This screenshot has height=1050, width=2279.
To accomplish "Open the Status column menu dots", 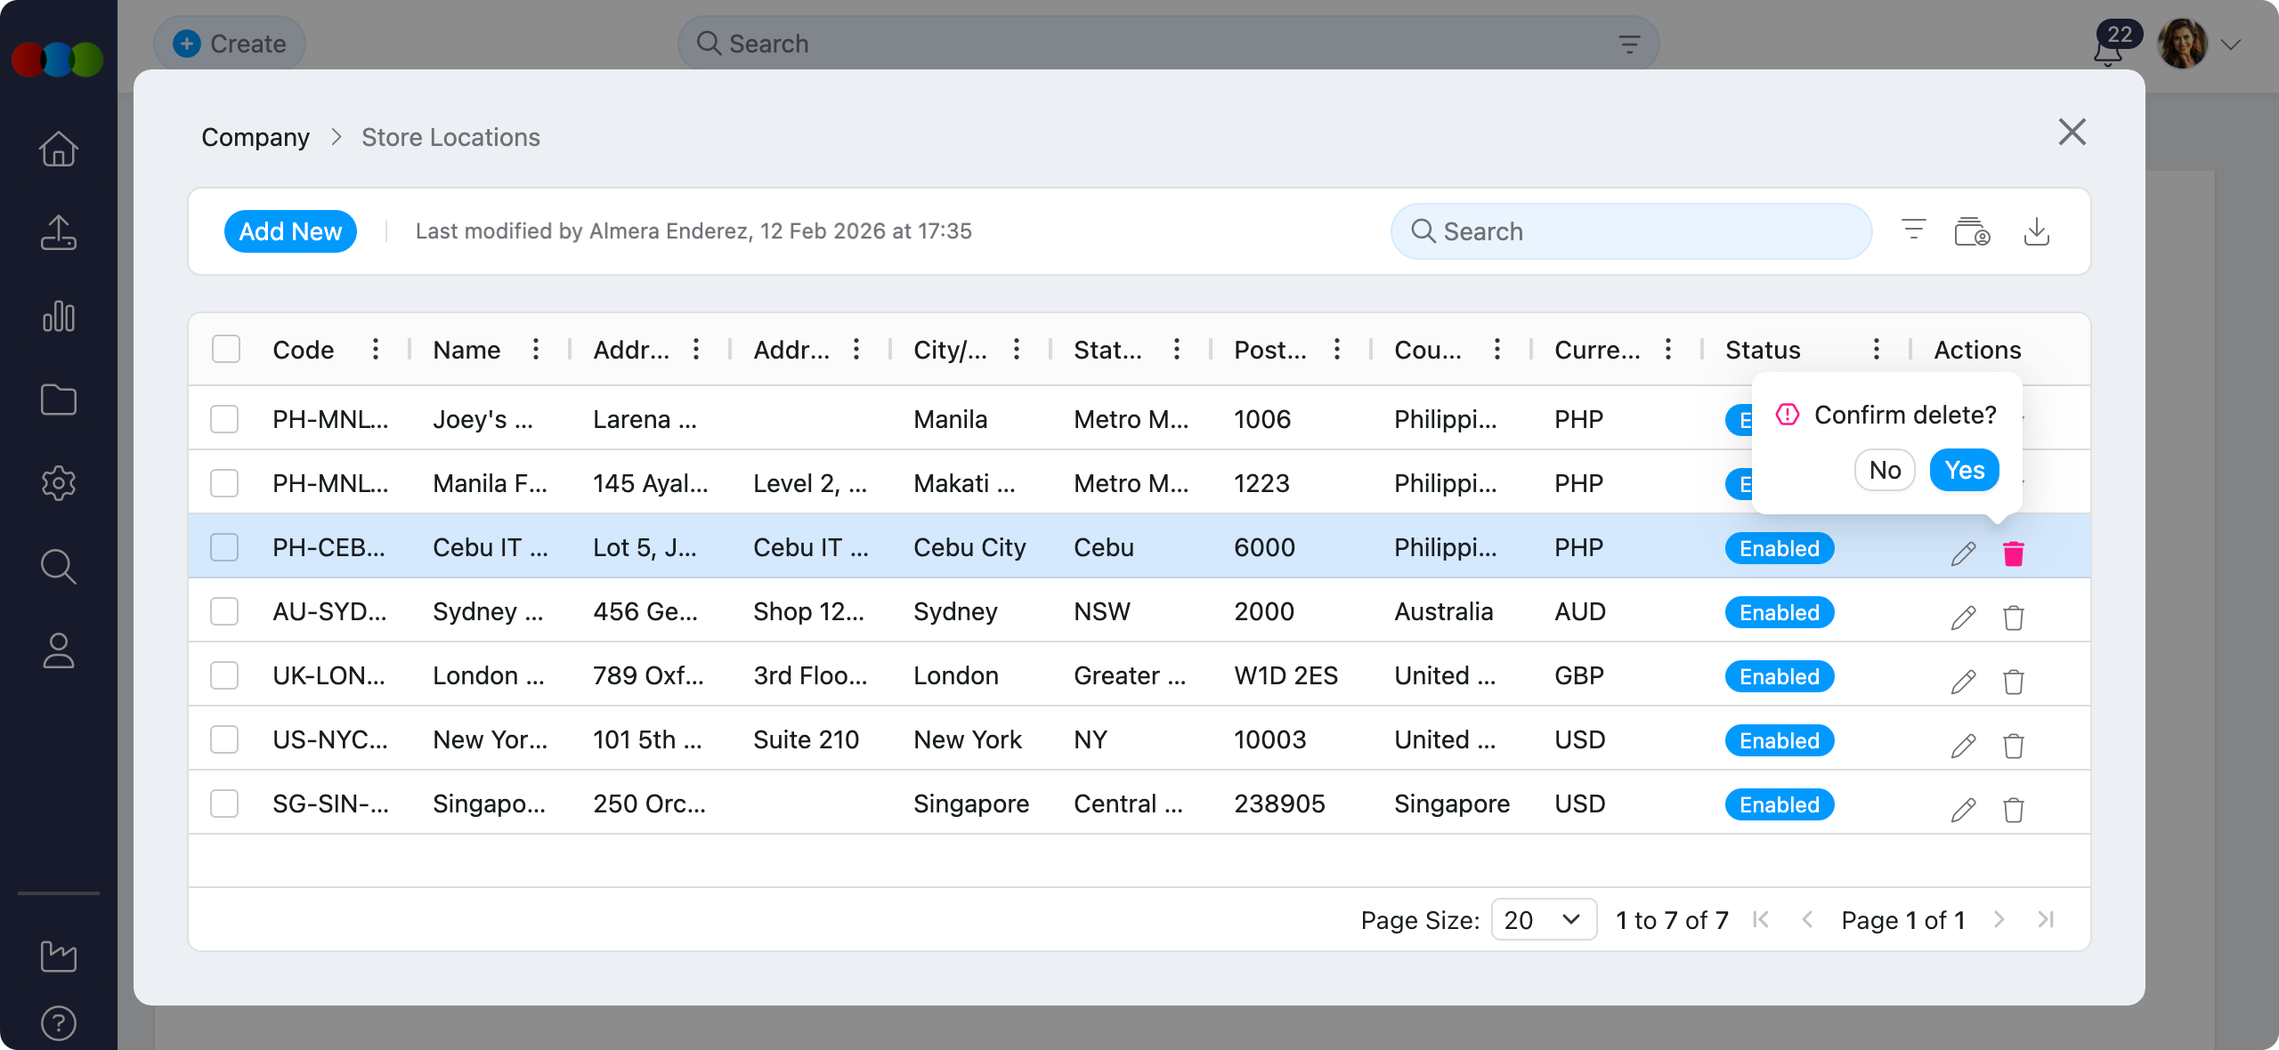I will pos(1876,349).
